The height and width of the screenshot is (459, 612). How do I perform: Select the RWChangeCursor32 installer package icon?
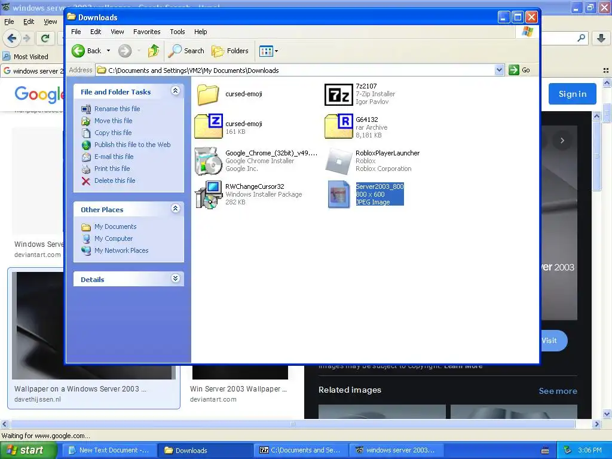point(208,194)
